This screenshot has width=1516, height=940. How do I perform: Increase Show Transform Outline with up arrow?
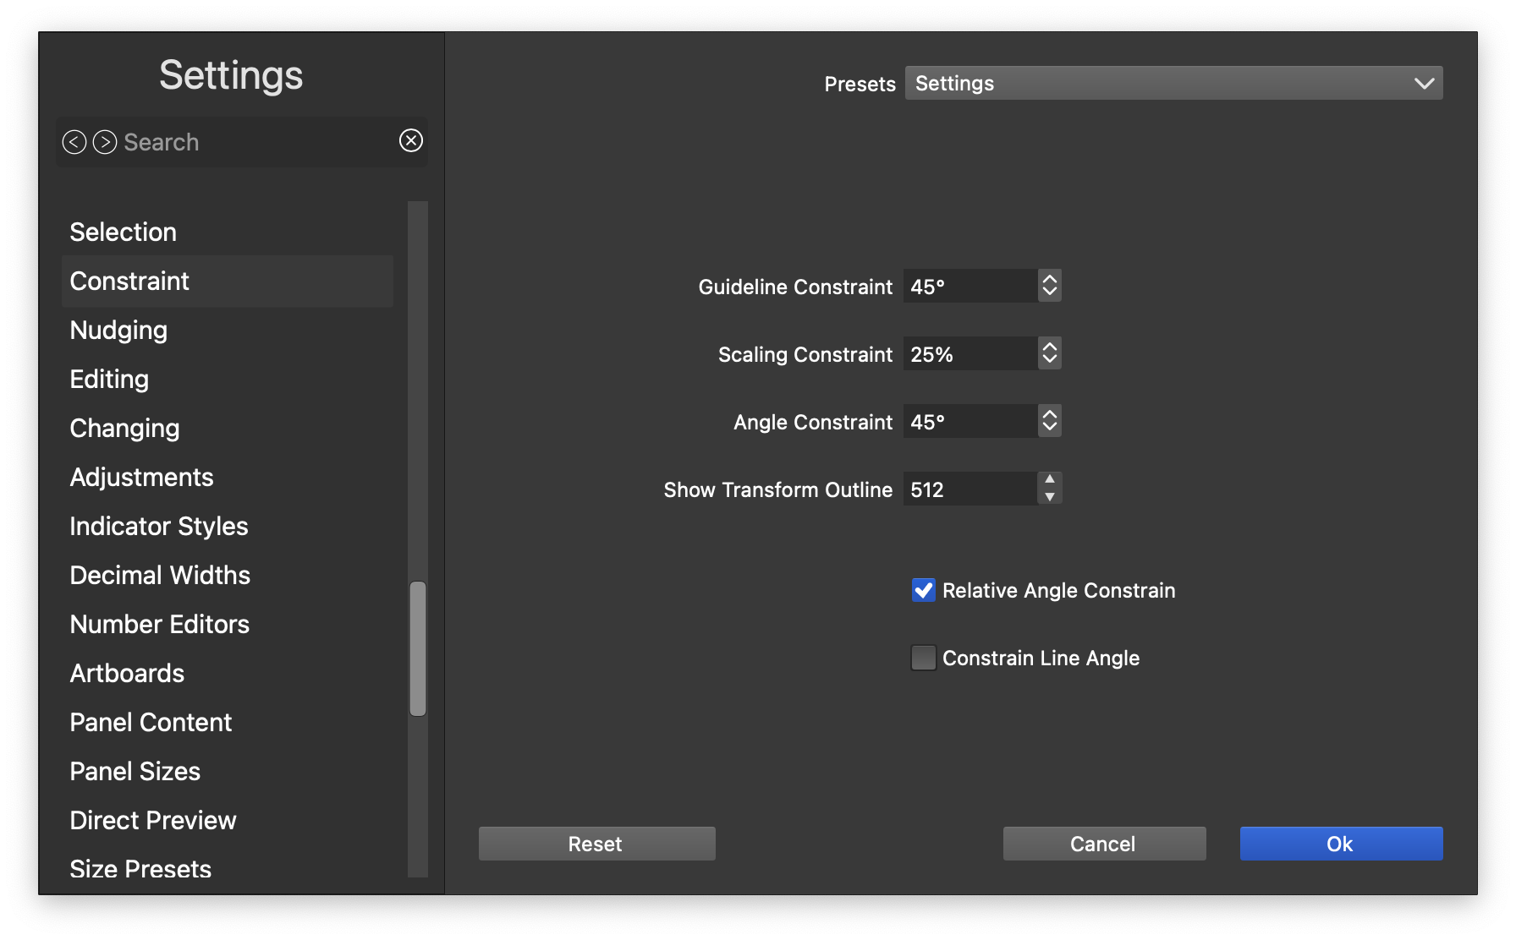[x=1049, y=479]
